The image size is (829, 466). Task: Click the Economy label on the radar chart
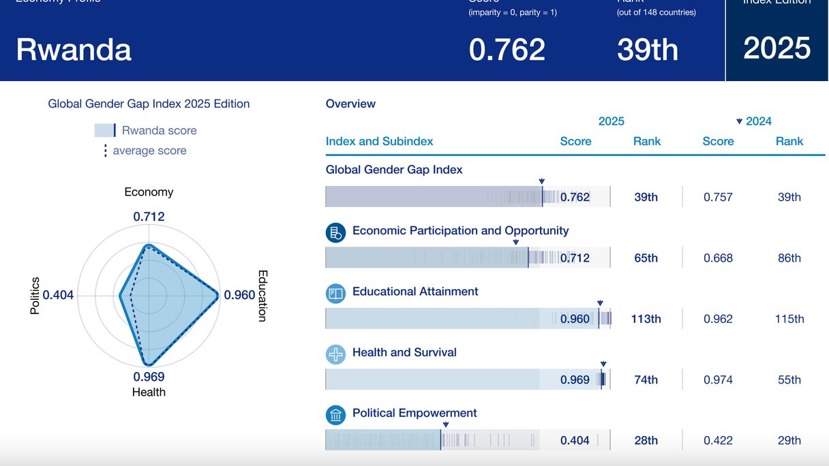click(x=149, y=192)
